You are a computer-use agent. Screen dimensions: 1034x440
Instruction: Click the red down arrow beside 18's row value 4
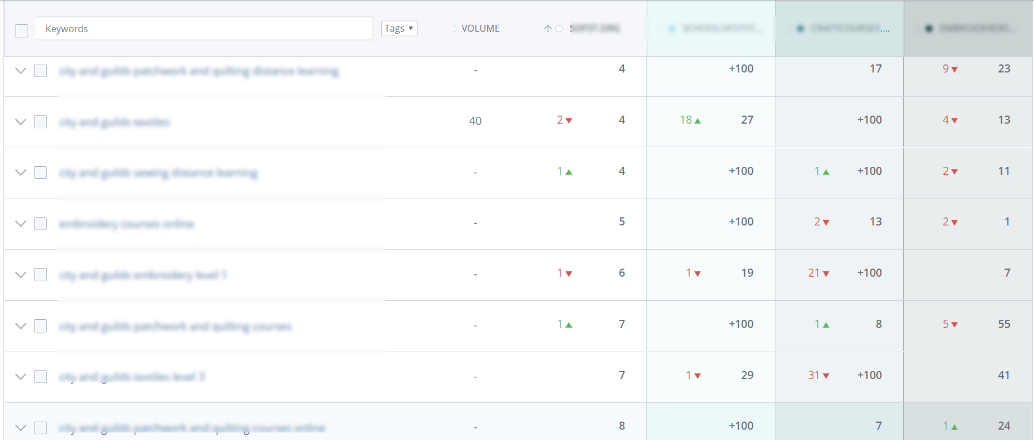955,121
